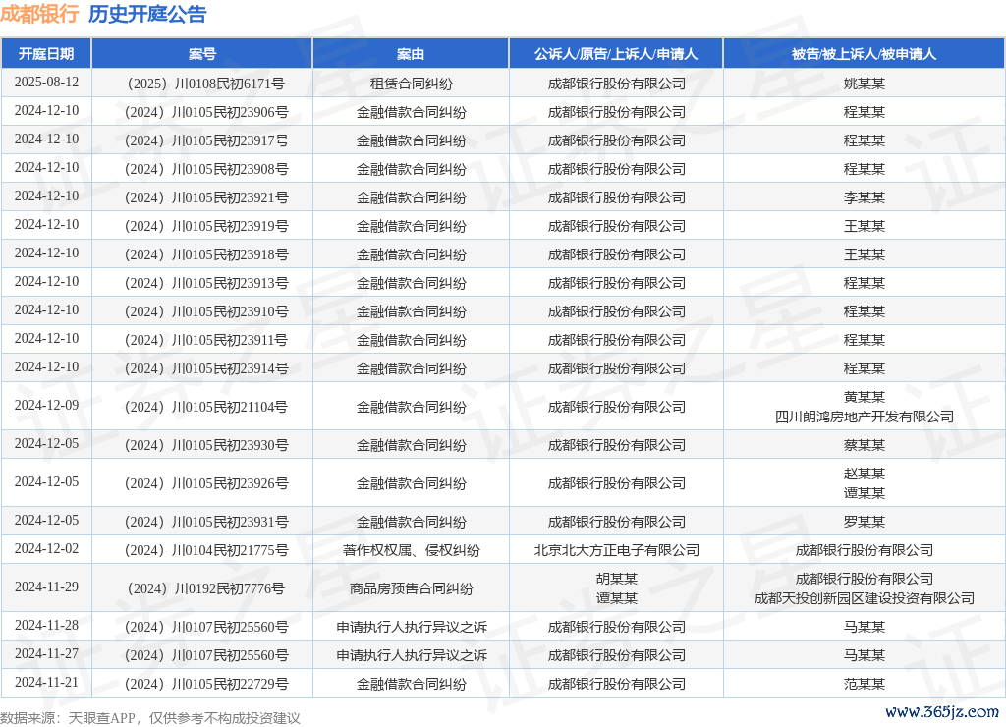Click the 被告/被上诉人/被申请人 header
1006x727 pixels.
coord(864,54)
